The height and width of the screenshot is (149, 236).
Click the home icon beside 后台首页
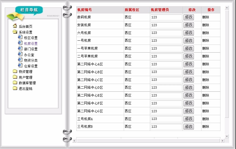click(15, 26)
